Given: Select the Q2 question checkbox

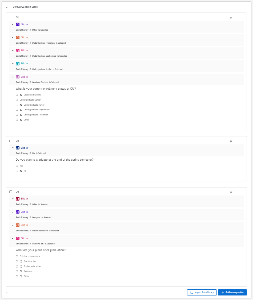Looking at the screenshot, I should tap(11, 141).
